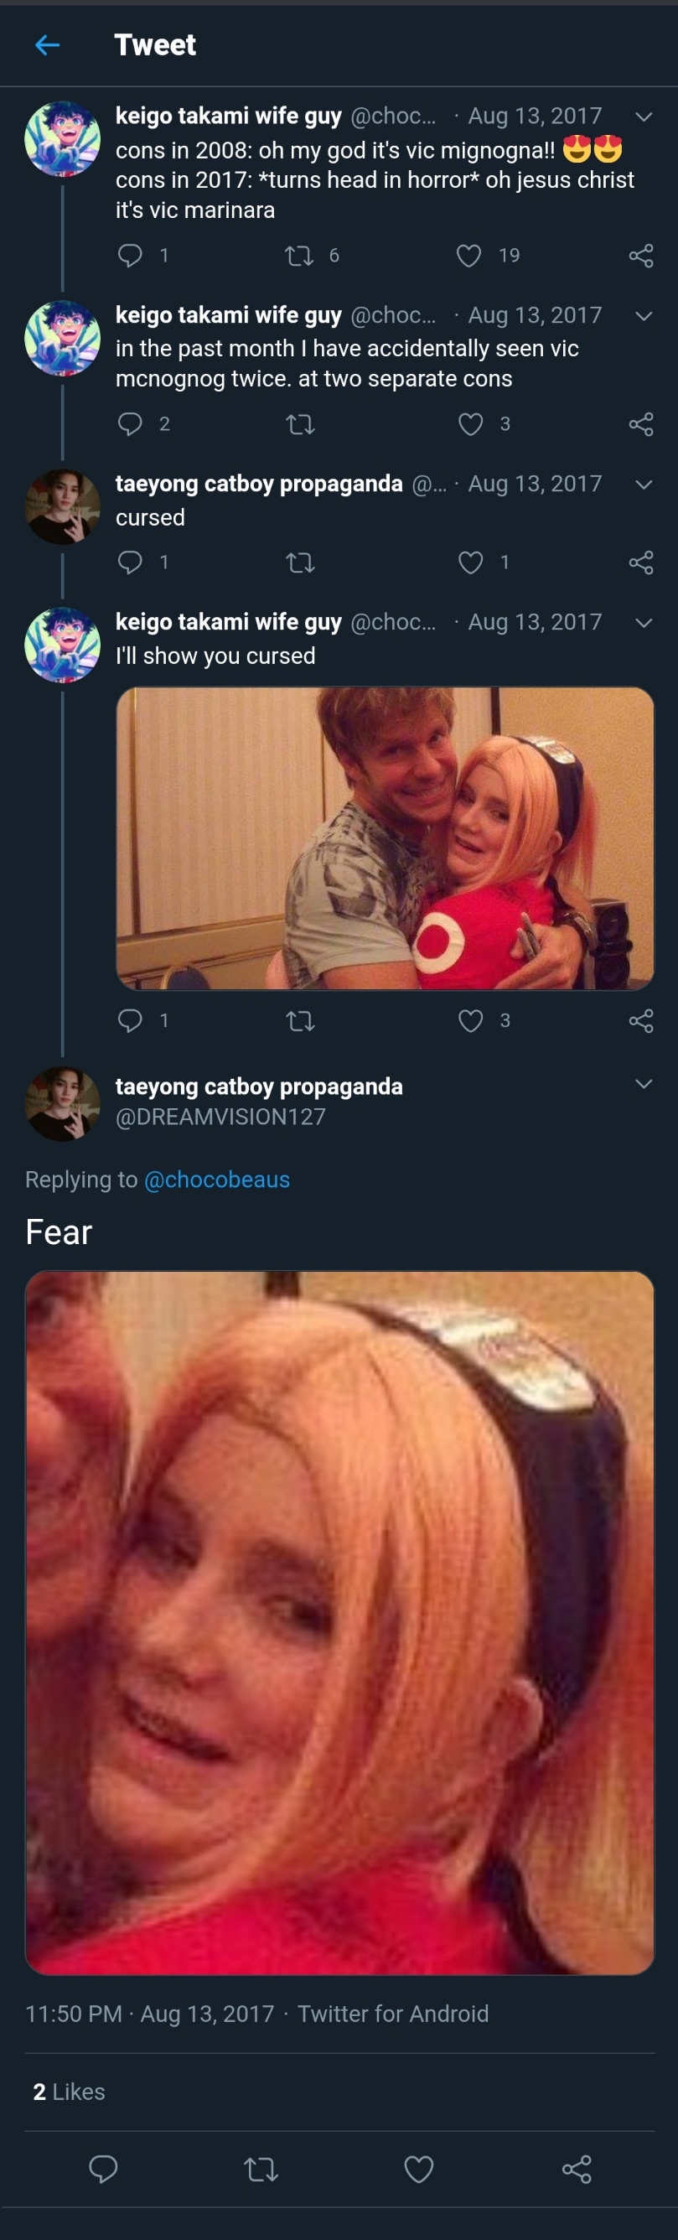Share the vic marinara tweet
This screenshot has height=2240, width=678.
coord(640,256)
